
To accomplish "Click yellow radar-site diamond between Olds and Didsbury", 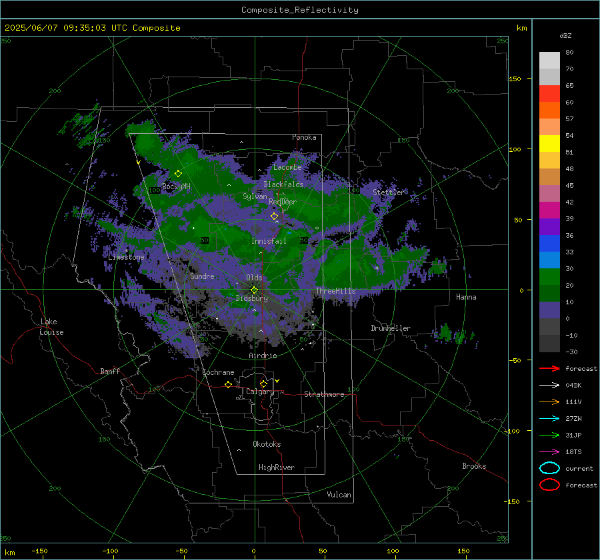I will pyautogui.click(x=254, y=290).
